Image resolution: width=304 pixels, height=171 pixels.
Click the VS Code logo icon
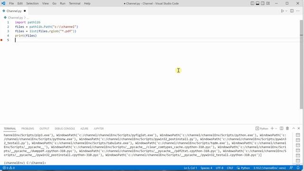(x=3, y=3)
